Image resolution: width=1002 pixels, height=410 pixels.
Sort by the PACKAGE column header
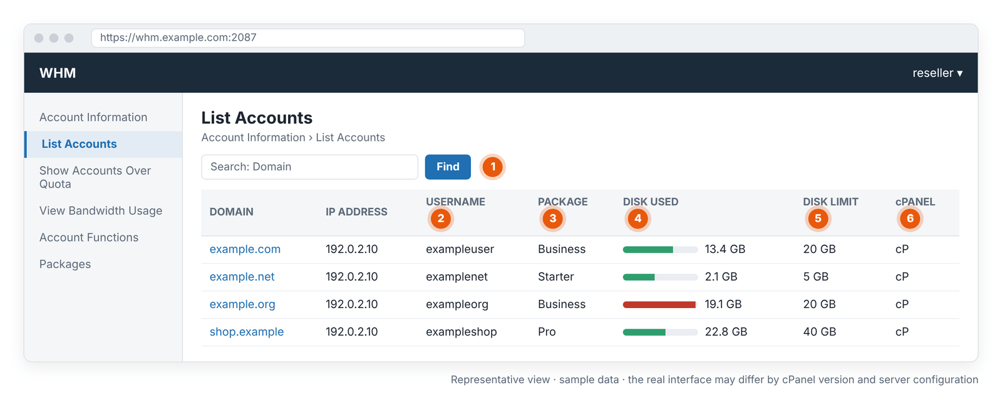[562, 202]
